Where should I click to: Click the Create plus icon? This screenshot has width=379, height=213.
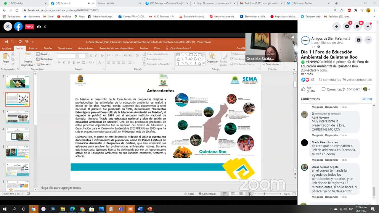point(336,27)
